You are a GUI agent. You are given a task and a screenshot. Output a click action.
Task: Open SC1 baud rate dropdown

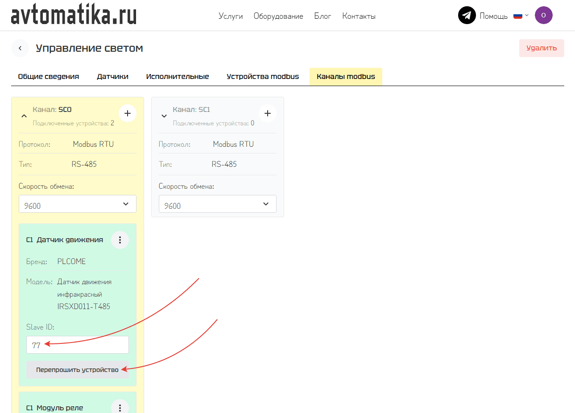tap(218, 204)
